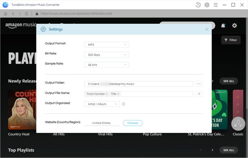Open the hamburger menu icon
The width and height of the screenshot is (248, 158).
coord(215,5)
